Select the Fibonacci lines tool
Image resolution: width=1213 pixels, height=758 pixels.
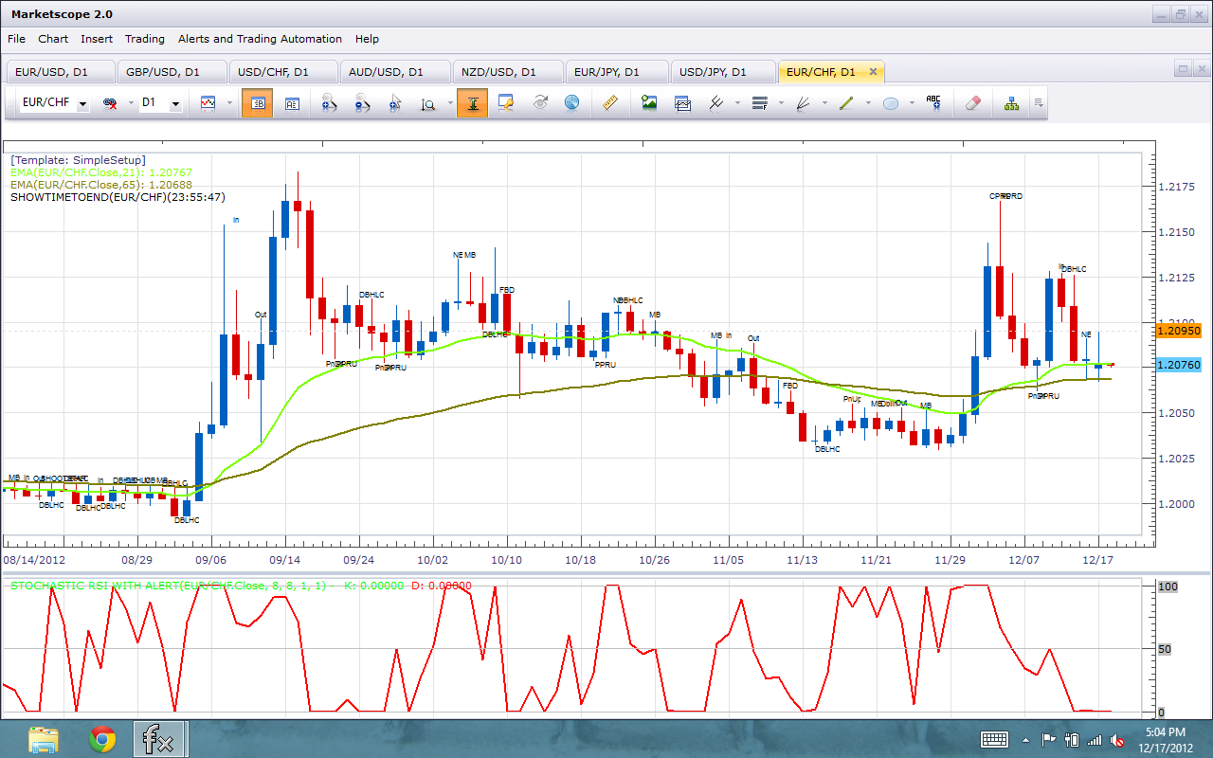coord(759,103)
